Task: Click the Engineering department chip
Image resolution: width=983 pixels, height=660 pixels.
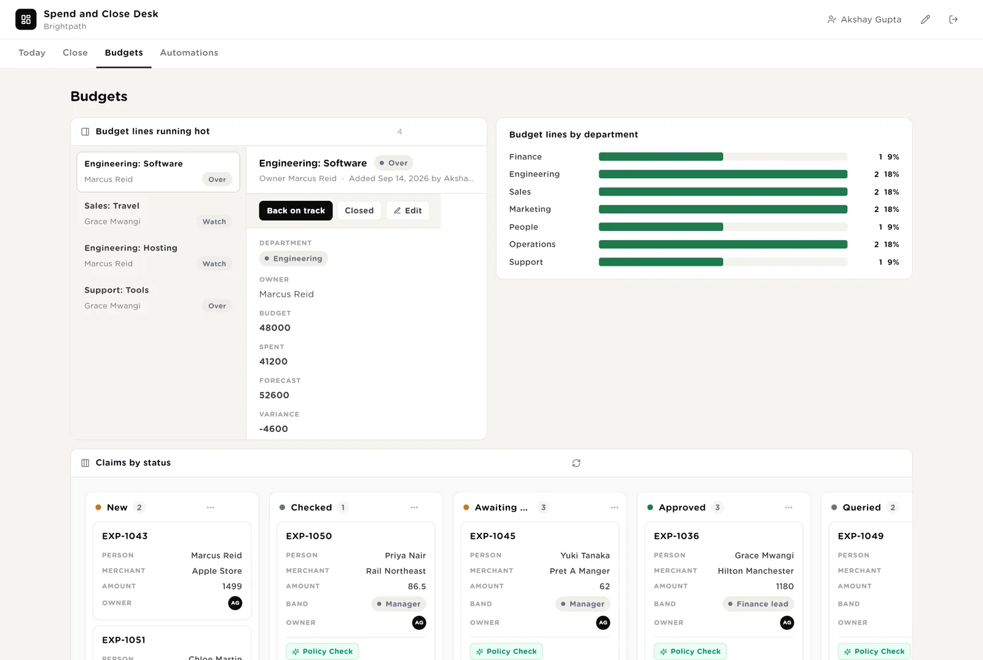Action: click(x=294, y=259)
